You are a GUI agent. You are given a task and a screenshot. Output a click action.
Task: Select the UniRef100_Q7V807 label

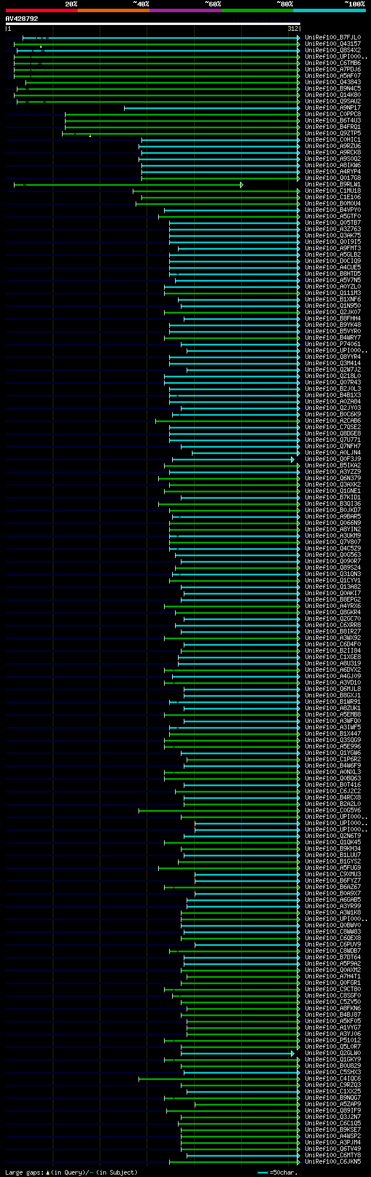click(333, 542)
